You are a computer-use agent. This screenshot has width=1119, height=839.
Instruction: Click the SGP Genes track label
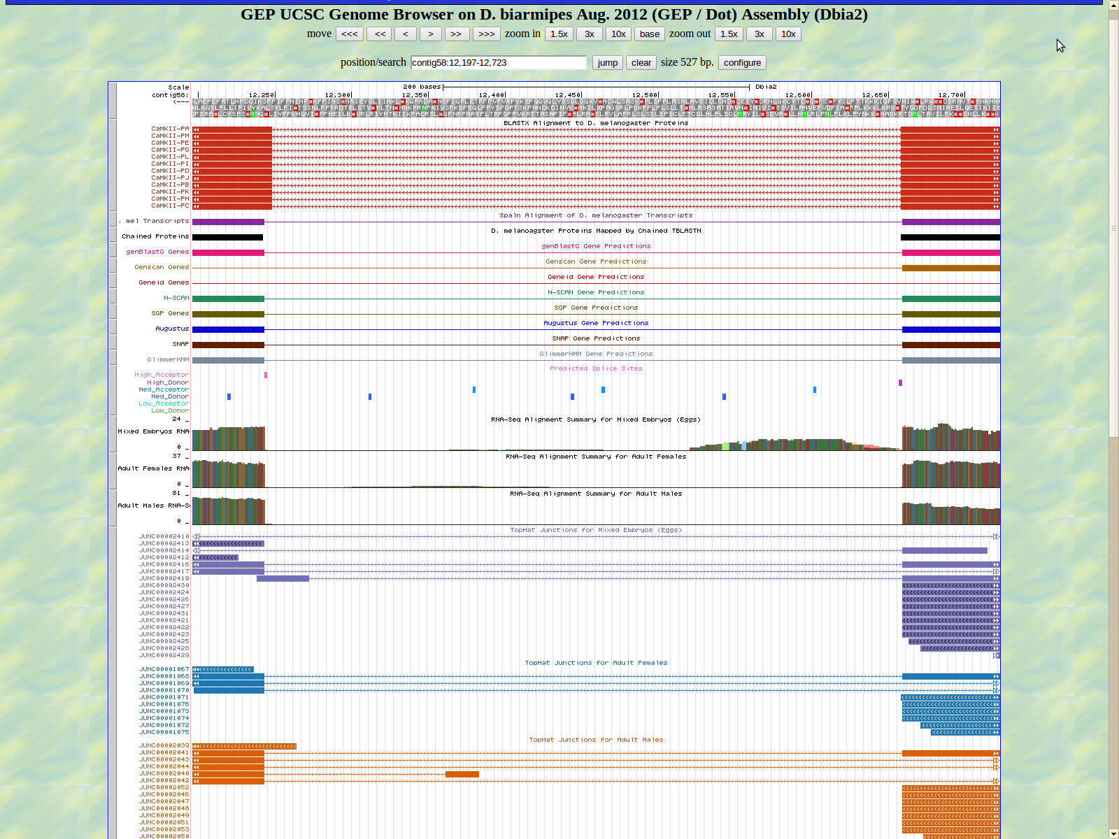pyautogui.click(x=170, y=313)
